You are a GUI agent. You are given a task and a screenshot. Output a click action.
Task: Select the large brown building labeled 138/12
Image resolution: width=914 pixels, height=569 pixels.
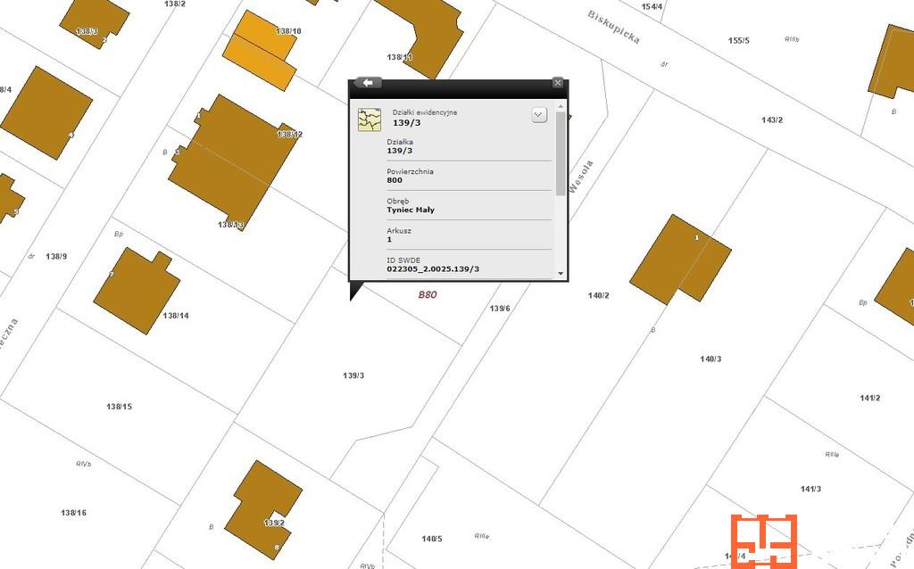click(232, 162)
